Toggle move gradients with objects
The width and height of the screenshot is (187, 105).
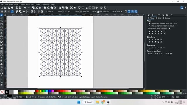132,12
